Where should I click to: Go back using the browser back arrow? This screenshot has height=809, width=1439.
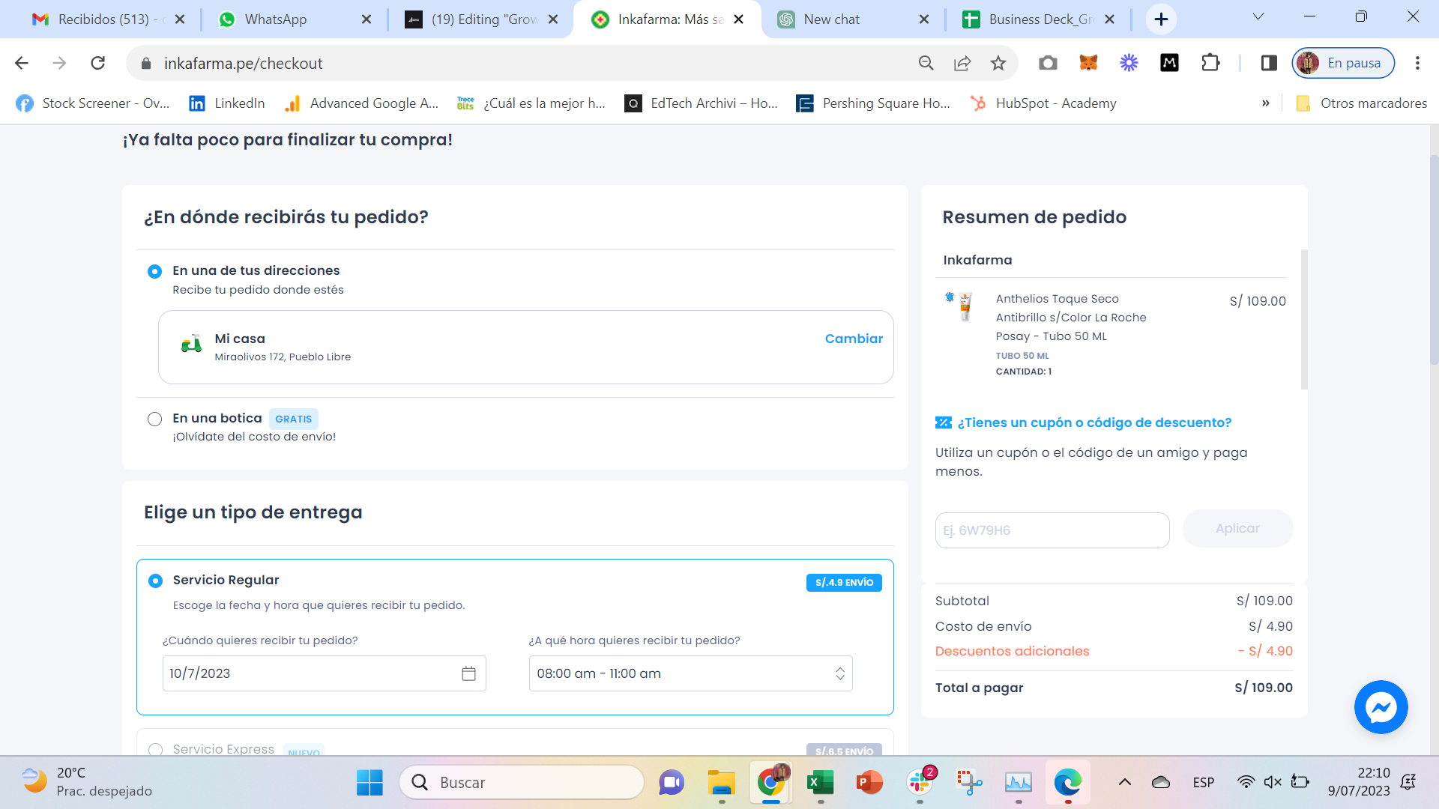click(x=22, y=63)
